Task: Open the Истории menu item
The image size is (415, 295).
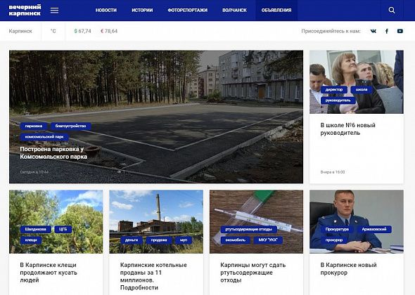Action: point(142,11)
